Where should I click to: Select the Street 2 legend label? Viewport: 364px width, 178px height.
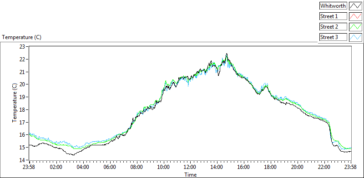click(333, 27)
